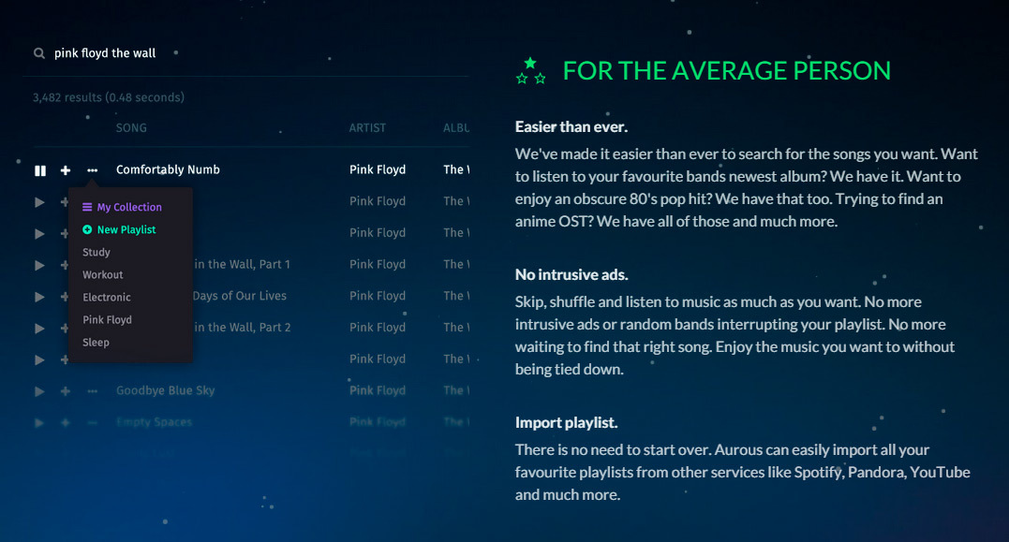Pick the Electronic playlist from the menu

click(x=107, y=298)
